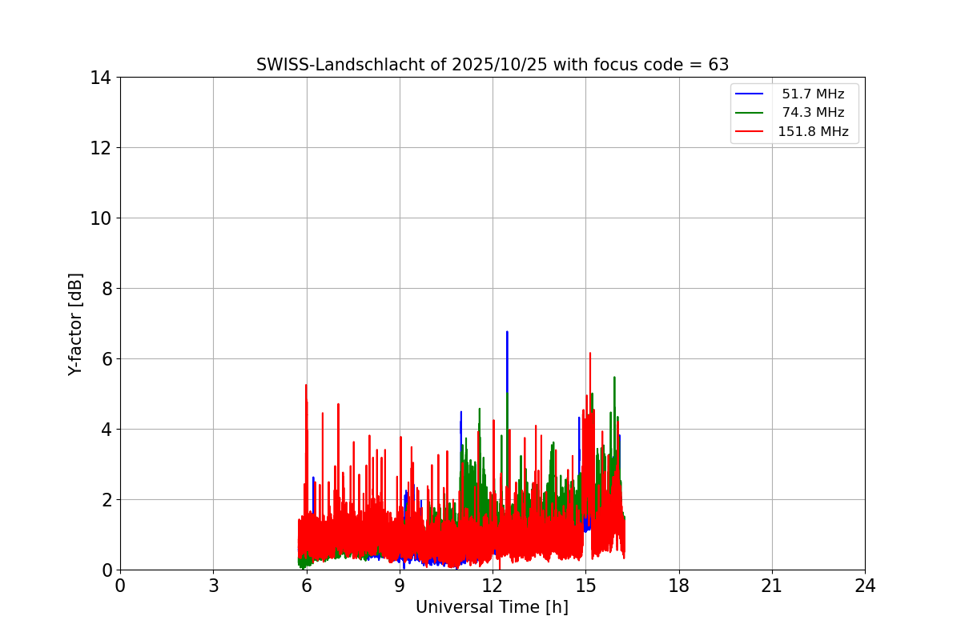The width and height of the screenshot is (961, 640).
Task: Click the red line sample in legend
Action: [x=750, y=132]
